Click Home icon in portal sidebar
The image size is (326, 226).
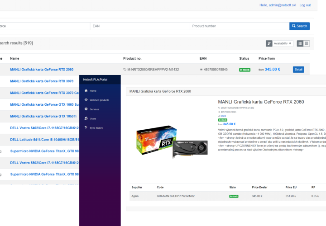86,90
